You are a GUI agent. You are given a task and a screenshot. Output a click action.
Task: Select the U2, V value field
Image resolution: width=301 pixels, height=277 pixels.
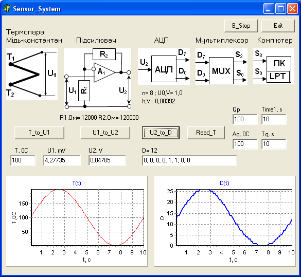[x=108, y=160]
